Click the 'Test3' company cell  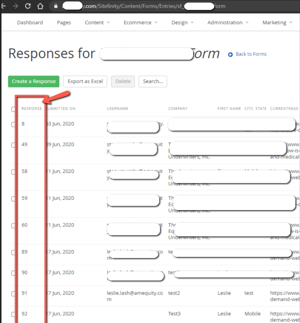coord(174,313)
